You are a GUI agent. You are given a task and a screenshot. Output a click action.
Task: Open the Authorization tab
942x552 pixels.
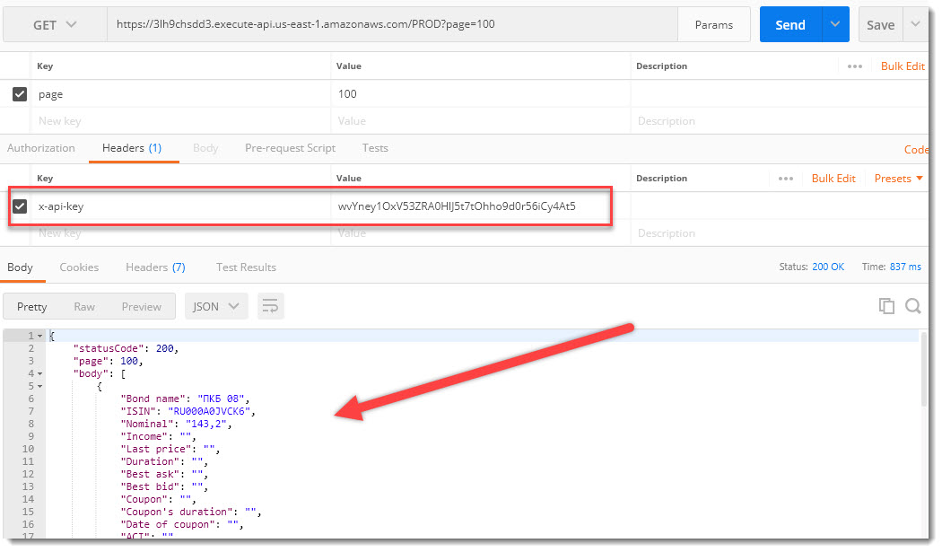(x=41, y=148)
